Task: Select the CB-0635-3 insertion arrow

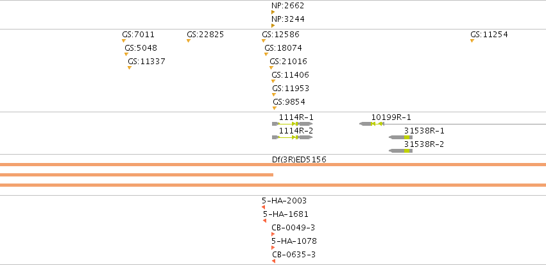Action: (274, 261)
